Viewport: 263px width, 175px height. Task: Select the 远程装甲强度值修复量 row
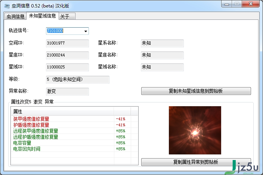pos(74,131)
